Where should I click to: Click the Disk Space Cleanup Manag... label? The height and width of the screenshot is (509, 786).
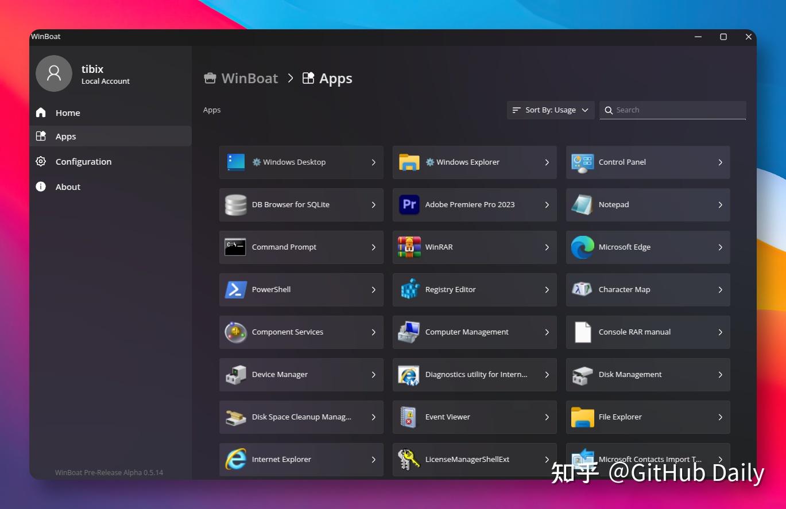[301, 417]
